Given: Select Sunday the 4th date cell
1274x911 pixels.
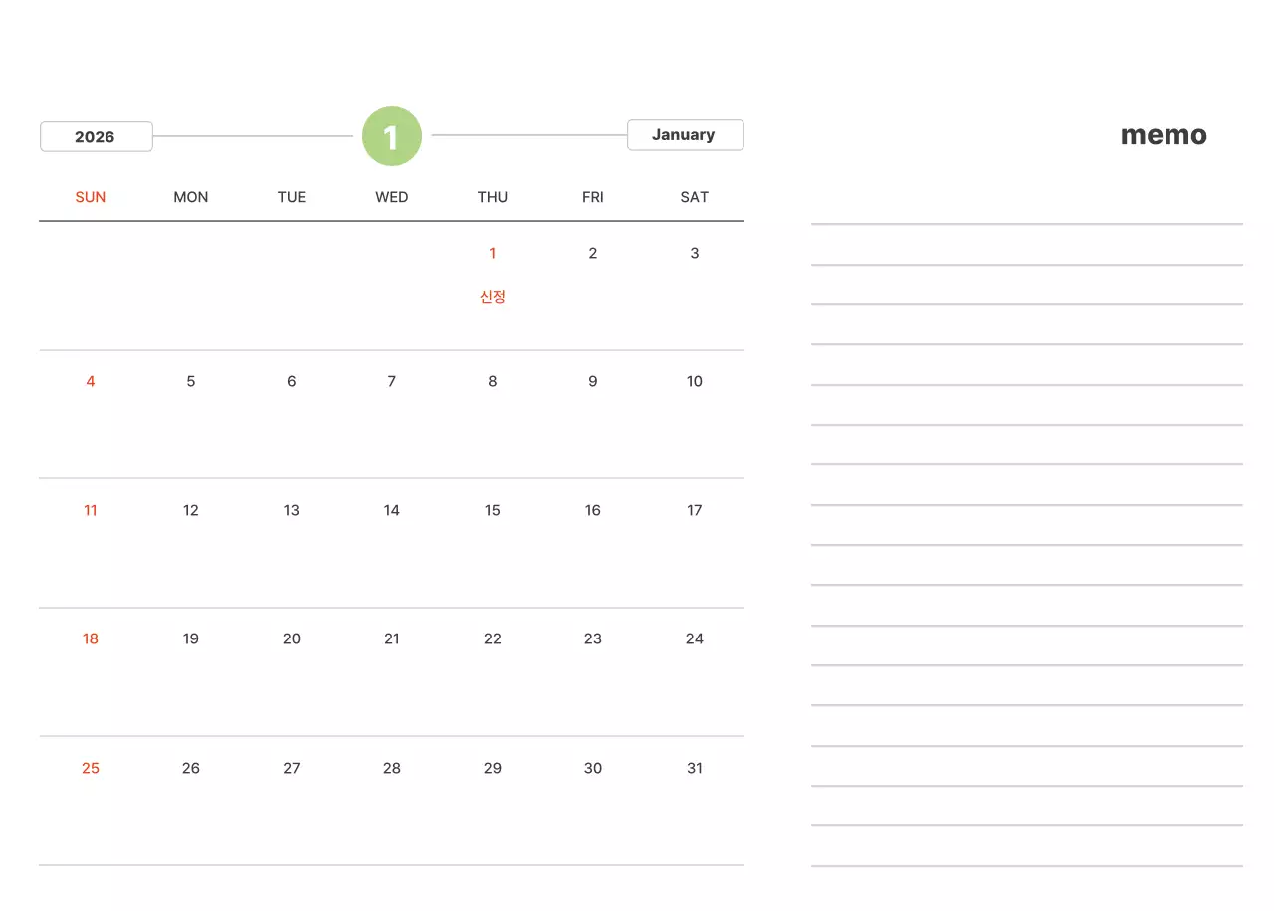Looking at the screenshot, I should click(x=91, y=382).
